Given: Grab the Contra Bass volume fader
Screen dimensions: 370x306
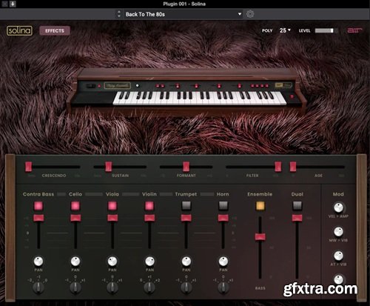Looking at the screenshot, I should [38, 218].
